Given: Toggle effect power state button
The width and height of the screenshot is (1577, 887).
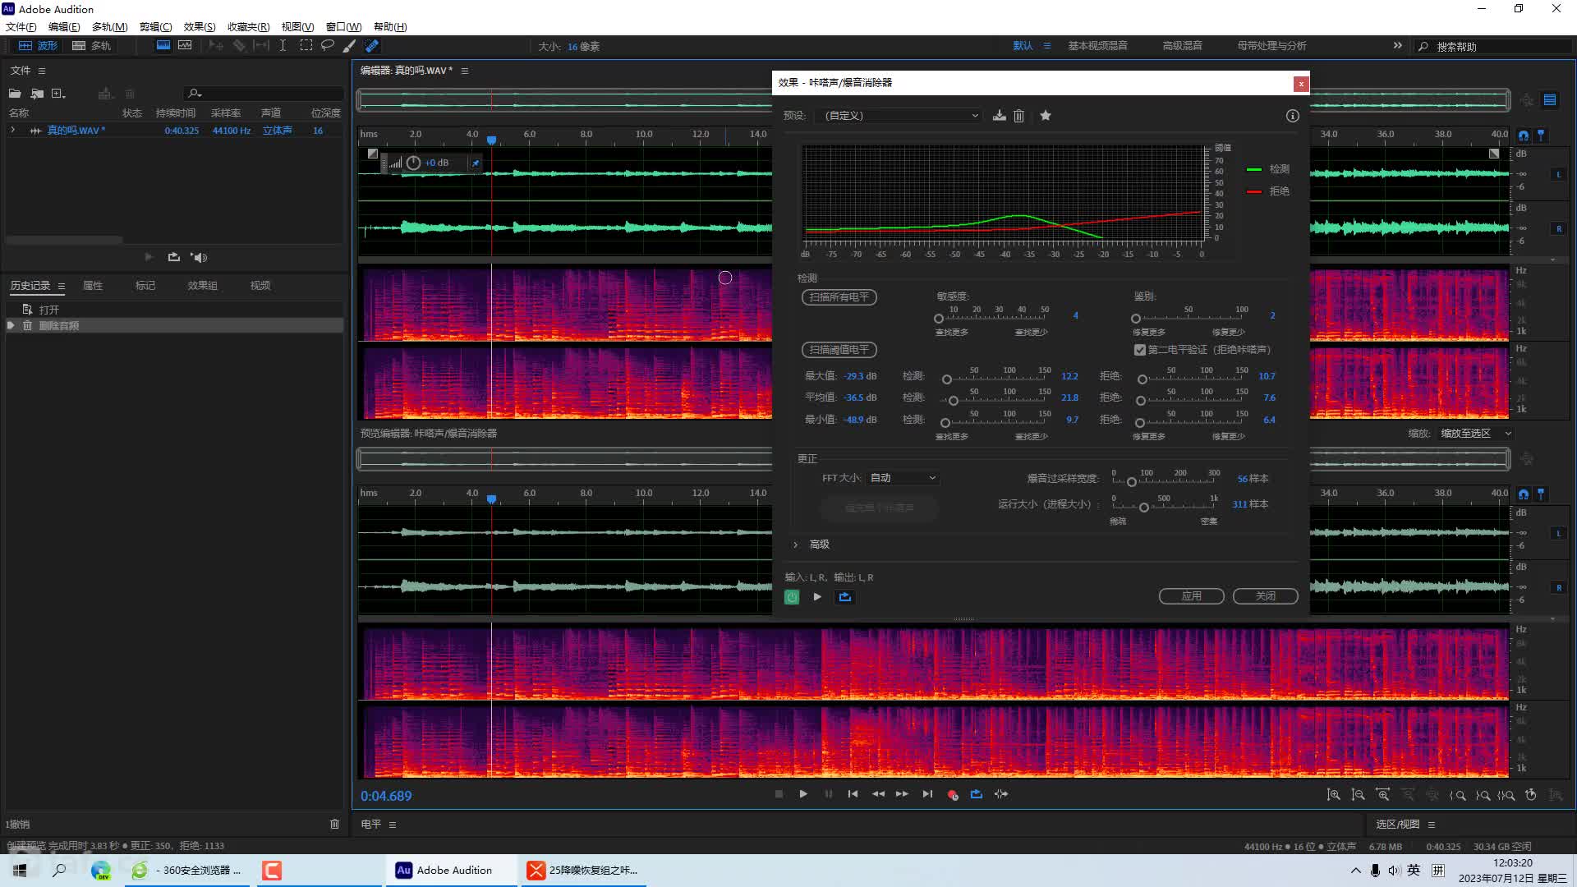Looking at the screenshot, I should (x=792, y=597).
